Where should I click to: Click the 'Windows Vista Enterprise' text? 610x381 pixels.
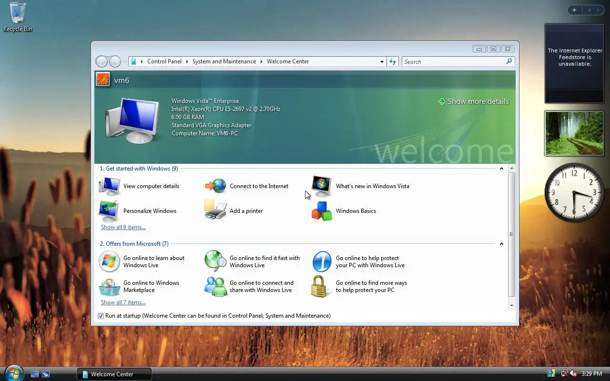click(x=205, y=101)
